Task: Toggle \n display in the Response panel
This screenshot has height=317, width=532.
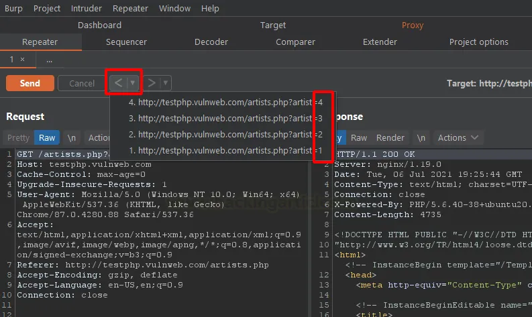Action: pos(421,137)
